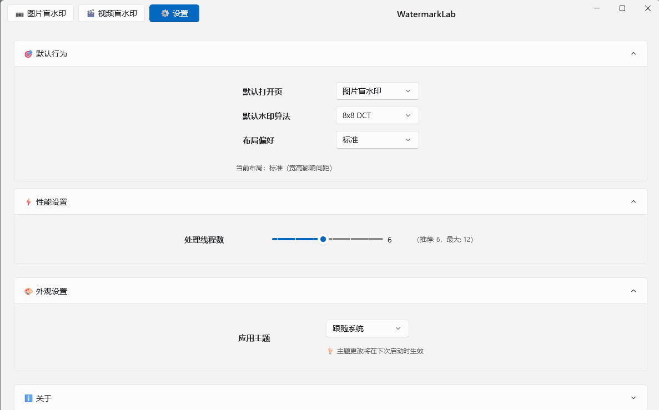The image size is (659, 410).
Task: Click the target icon beside 默认行为
Action: 28,54
